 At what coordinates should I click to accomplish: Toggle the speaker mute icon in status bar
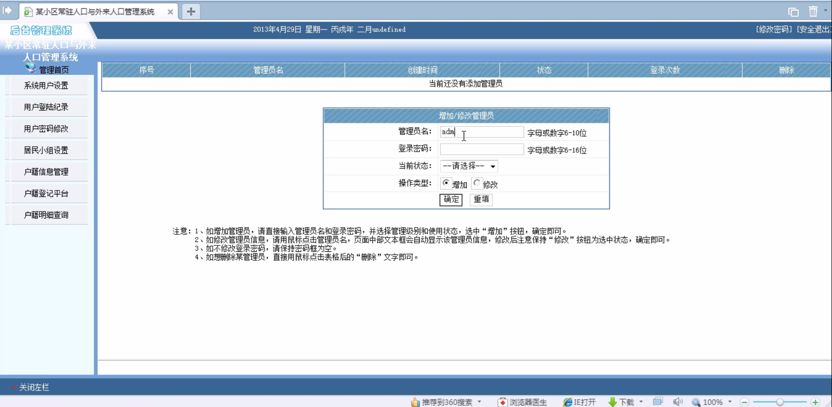pyautogui.click(x=677, y=402)
